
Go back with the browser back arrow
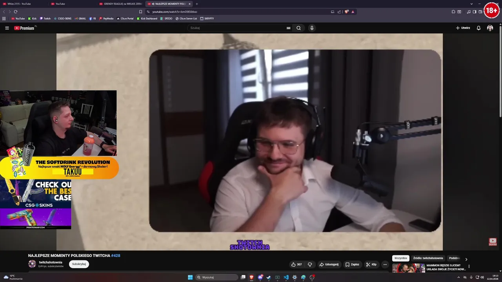click(x=4, y=12)
